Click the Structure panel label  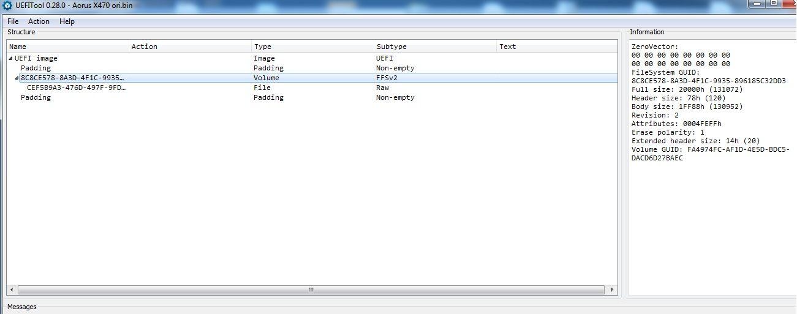(21, 32)
